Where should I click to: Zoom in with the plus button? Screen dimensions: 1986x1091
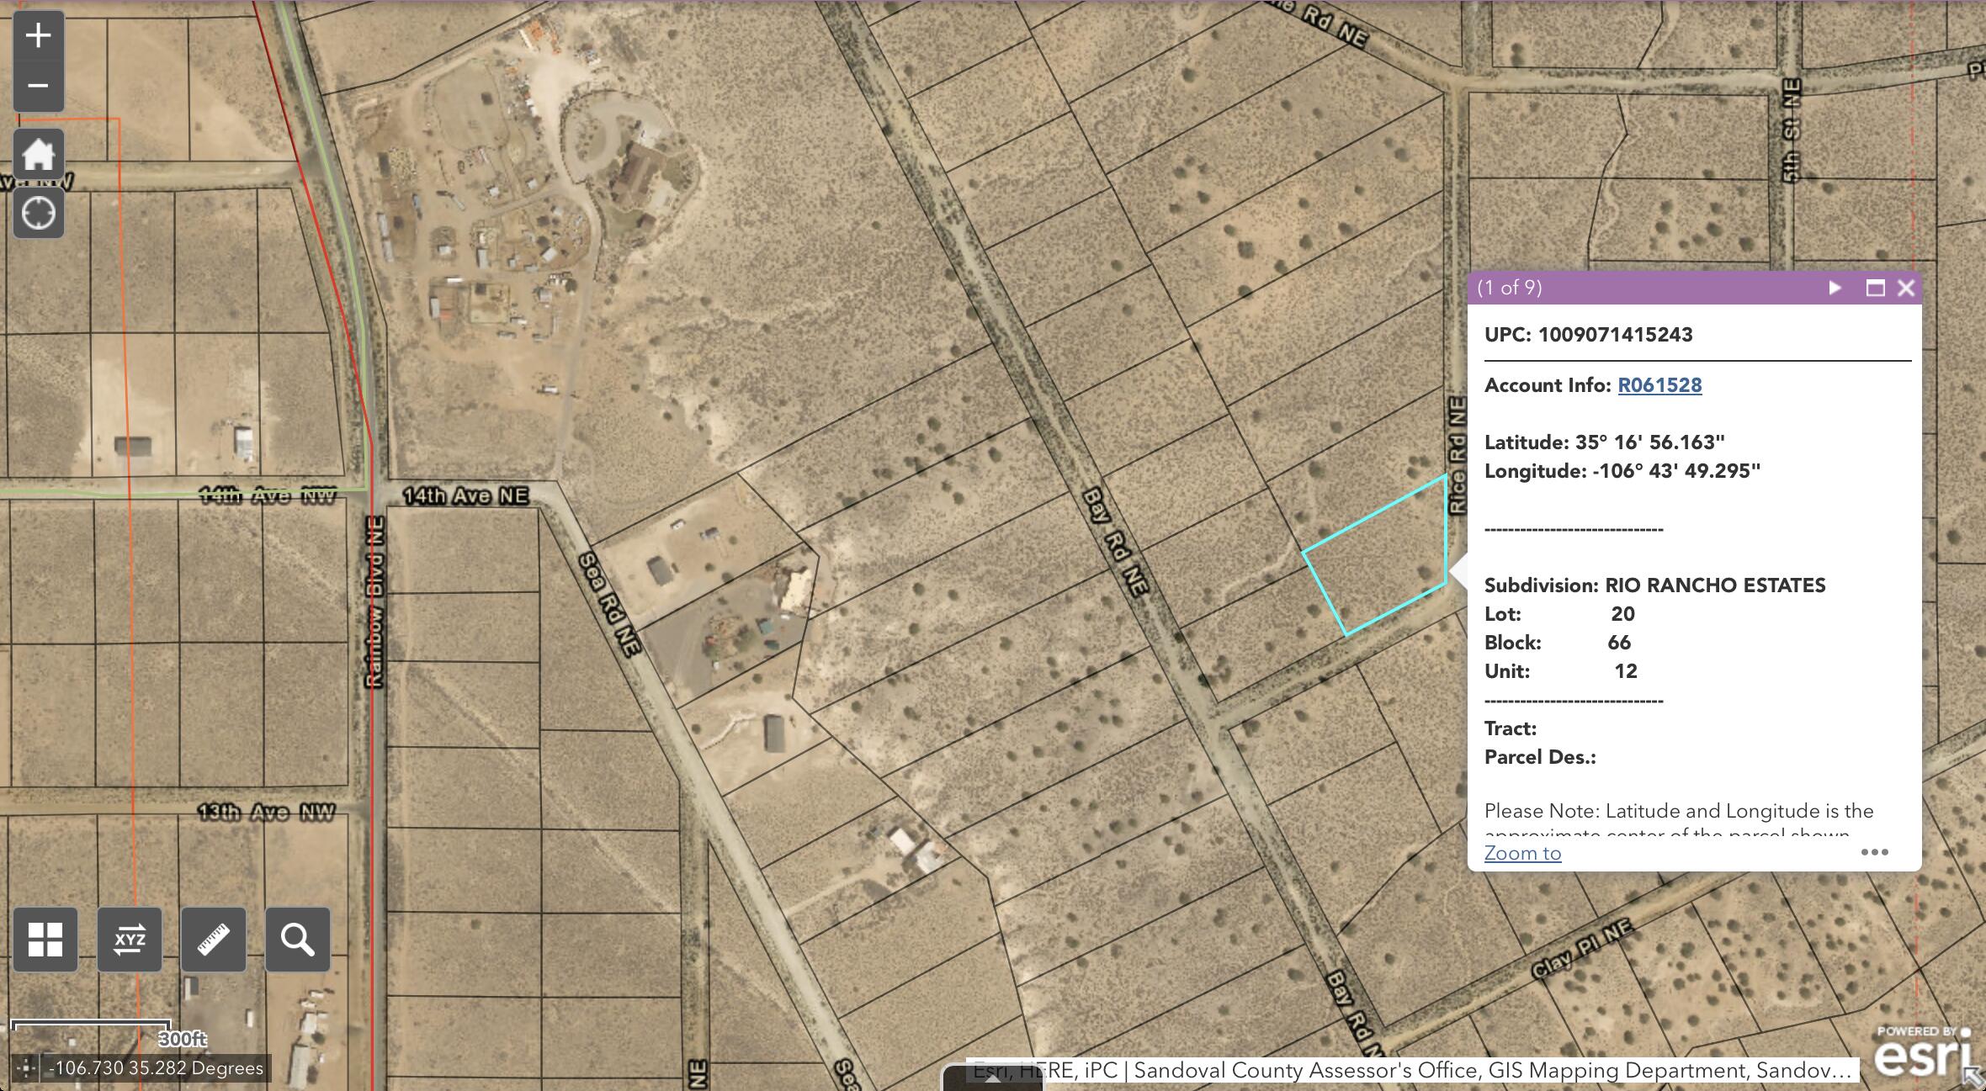click(x=38, y=35)
